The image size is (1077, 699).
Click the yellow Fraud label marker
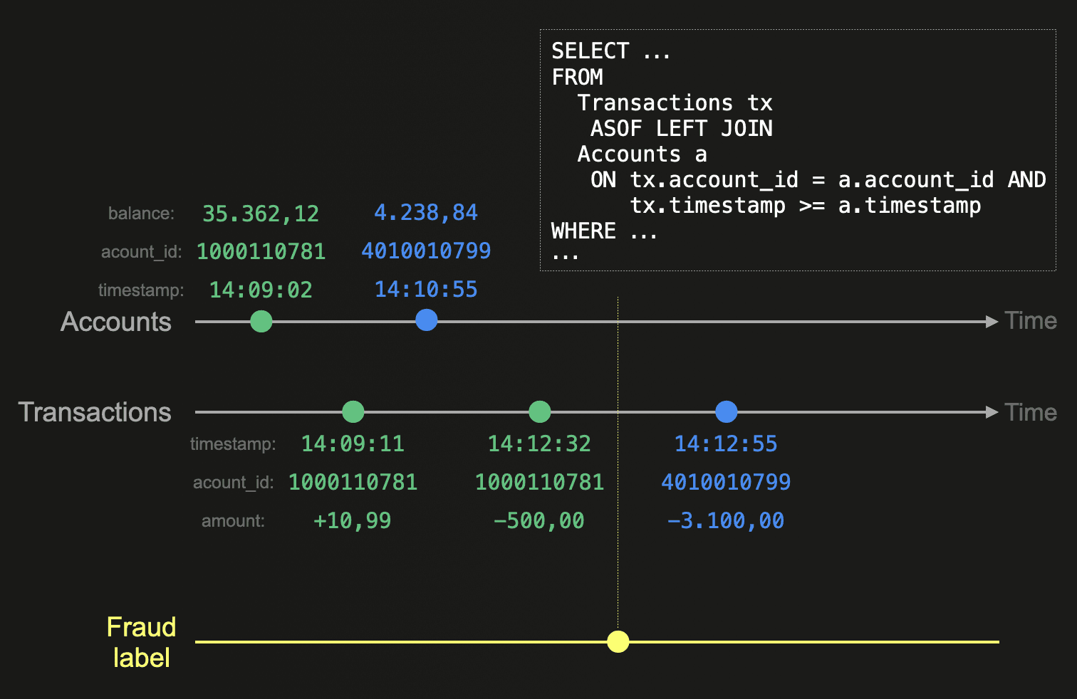point(618,641)
